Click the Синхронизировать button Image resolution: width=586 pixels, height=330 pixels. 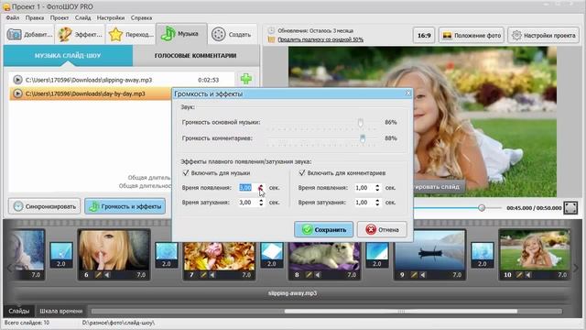pos(45,206)
